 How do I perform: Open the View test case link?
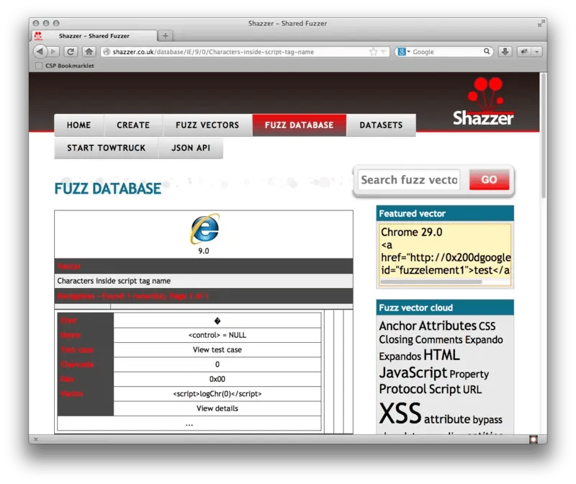(217, 350)
